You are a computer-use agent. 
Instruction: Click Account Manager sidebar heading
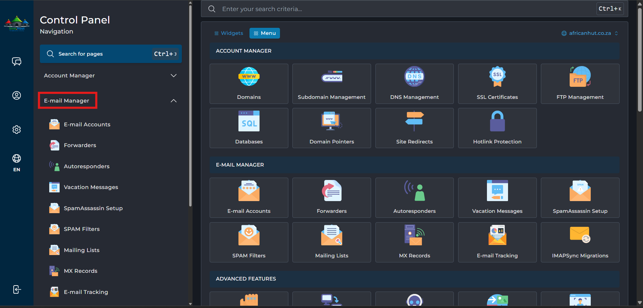tap(69, 76)
